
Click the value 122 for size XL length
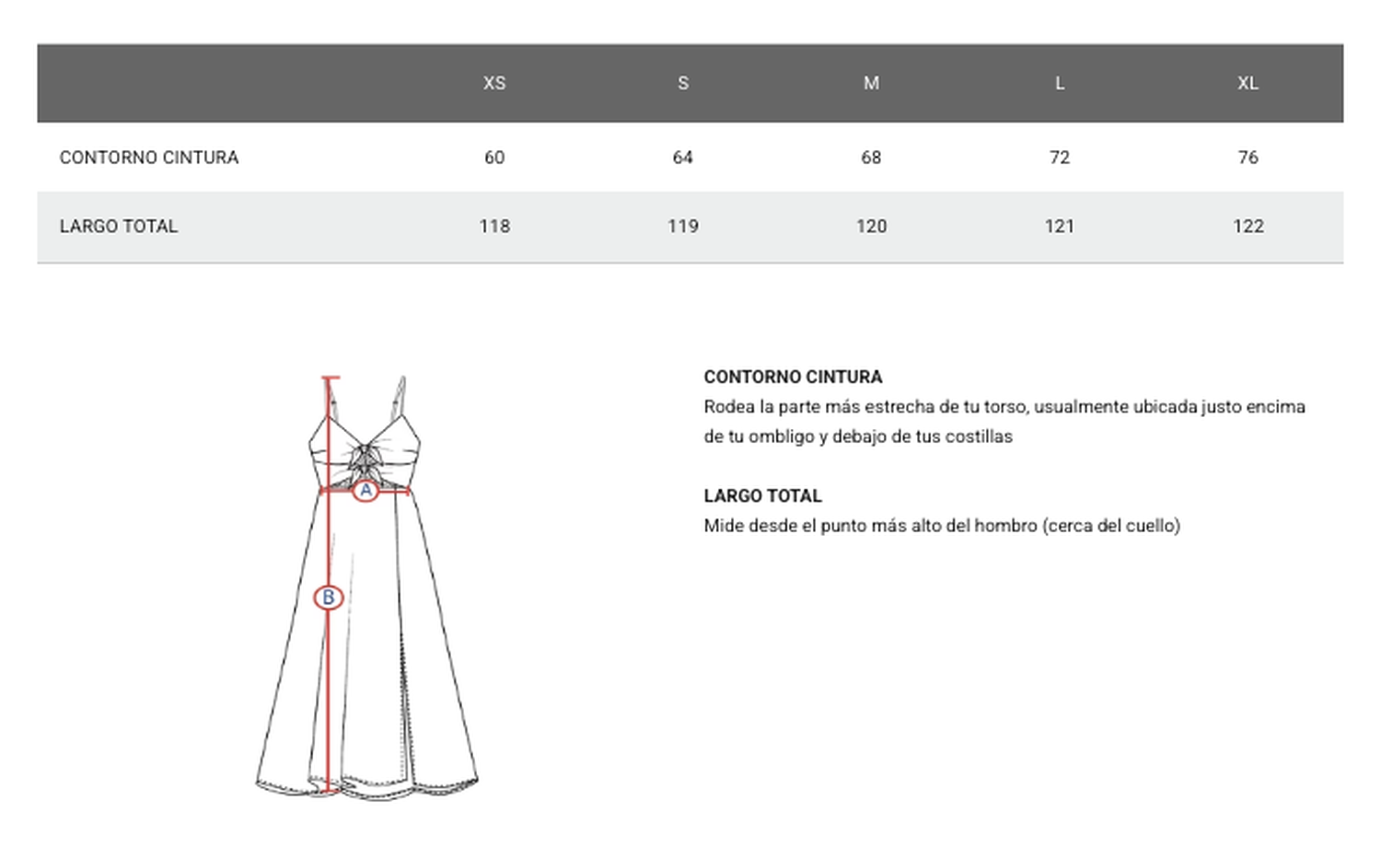(x=1248, y=226)
